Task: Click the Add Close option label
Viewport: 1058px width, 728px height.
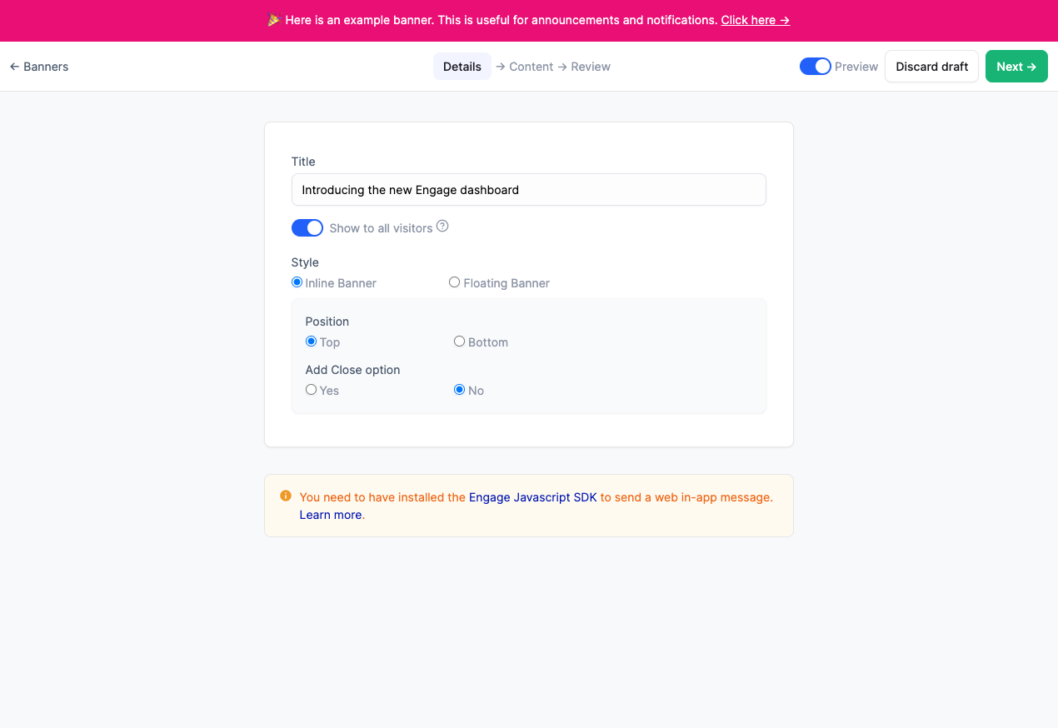Action: point(353,370)
